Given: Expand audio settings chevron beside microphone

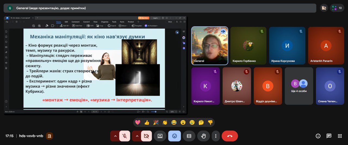Looking at the screenshot, I should [115, 136].
